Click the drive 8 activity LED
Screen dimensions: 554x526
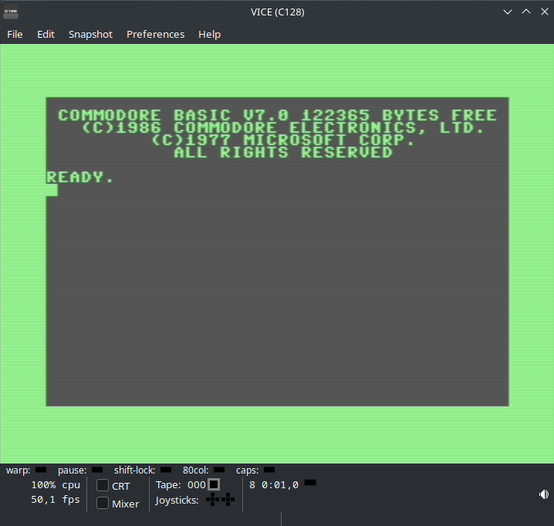tap(310, 483)
